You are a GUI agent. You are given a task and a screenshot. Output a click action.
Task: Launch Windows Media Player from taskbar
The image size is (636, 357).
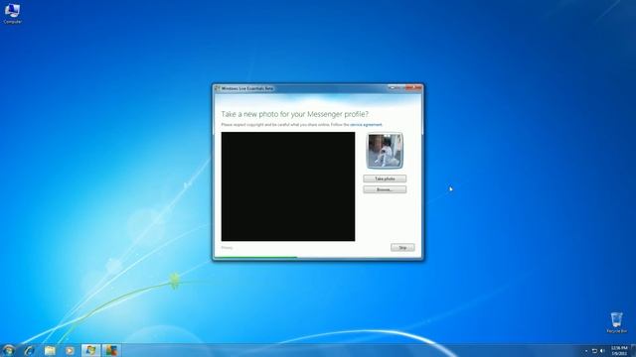pyautogui.click(x=70, y=350)
